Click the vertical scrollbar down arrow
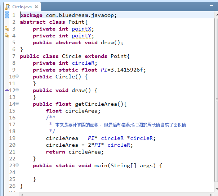 pyautogui.click(x=217, y=189)
